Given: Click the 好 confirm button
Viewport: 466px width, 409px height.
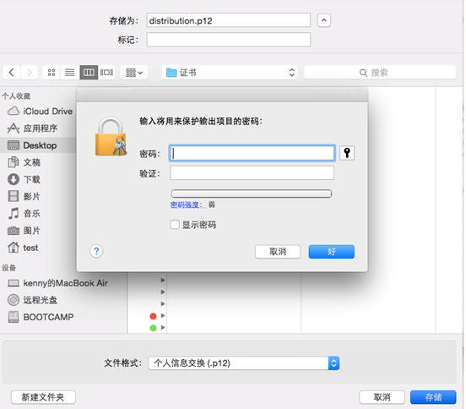Looking at the screenshot, I should [332, 252].
